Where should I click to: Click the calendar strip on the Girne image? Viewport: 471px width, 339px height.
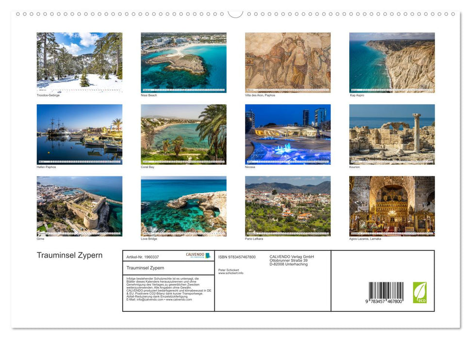point(80,233)
